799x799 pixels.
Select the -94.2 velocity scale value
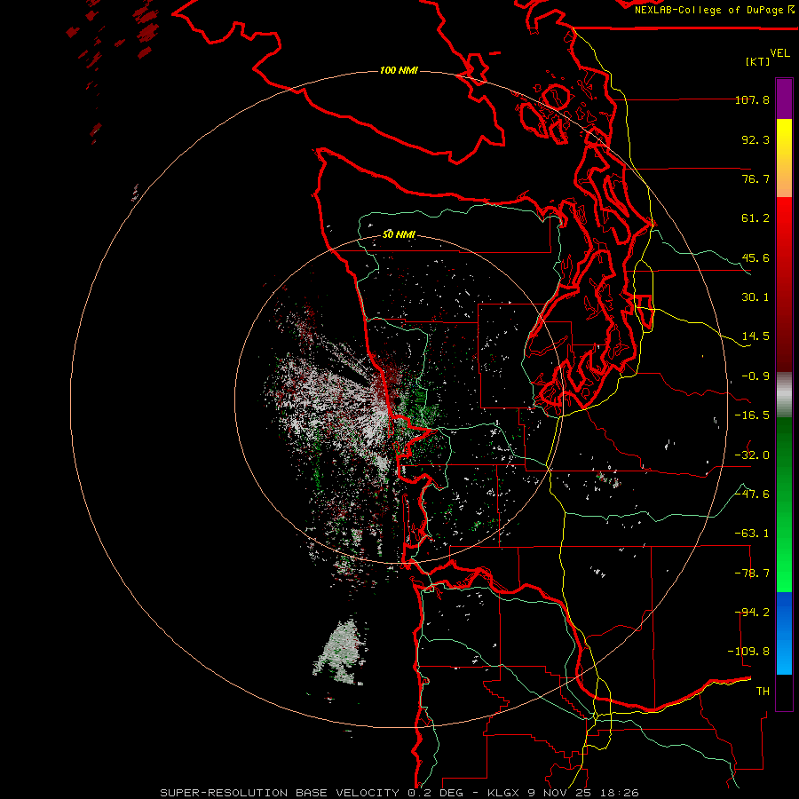point(752,613)
